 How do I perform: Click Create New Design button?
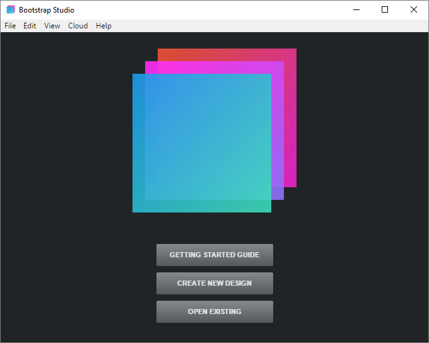tap(214, 283)
